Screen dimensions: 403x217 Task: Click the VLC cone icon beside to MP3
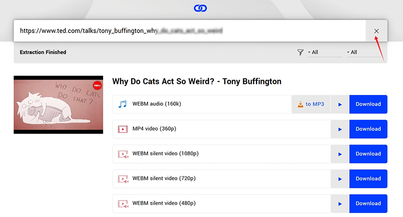click(x=300, y=104)
